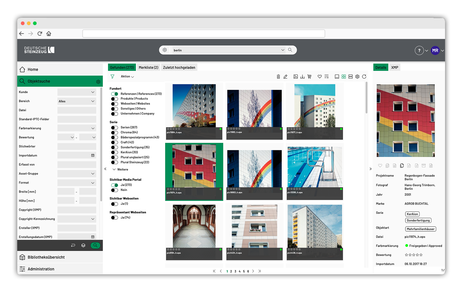
Task: Enable the Chroma (64) series filter
Action: [x=114, y=132]
